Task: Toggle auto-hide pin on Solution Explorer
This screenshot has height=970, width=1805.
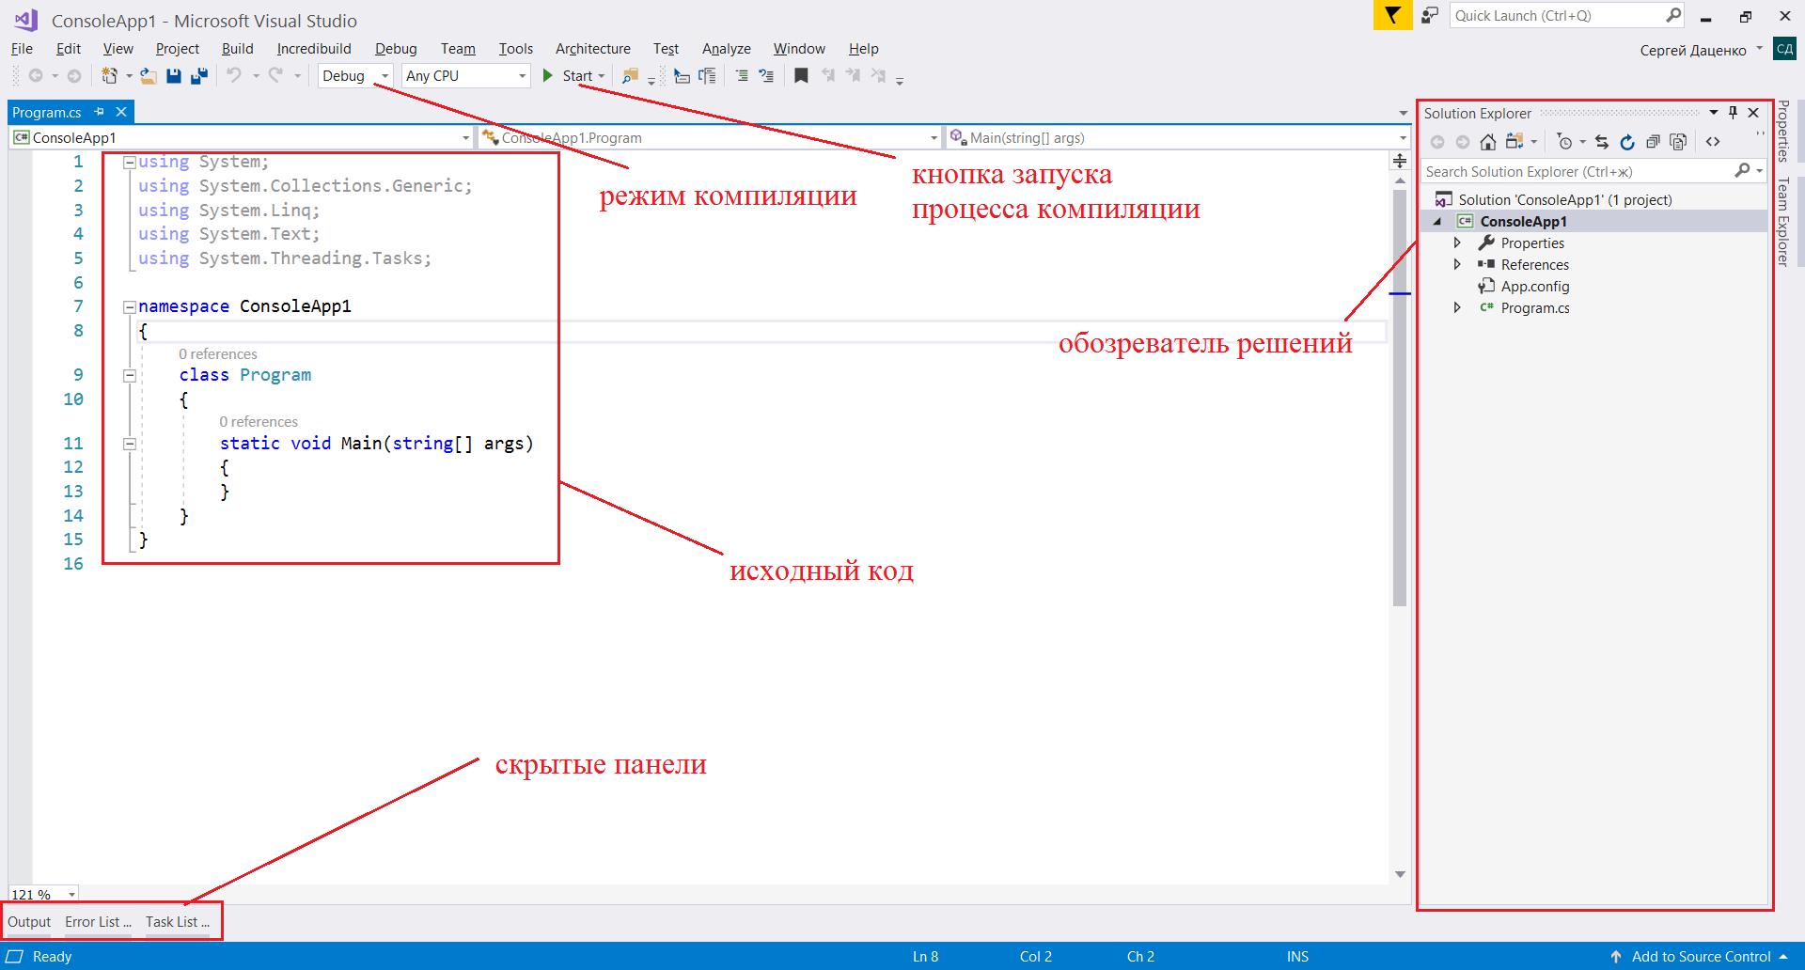Action: click(x=1733, y=113)
